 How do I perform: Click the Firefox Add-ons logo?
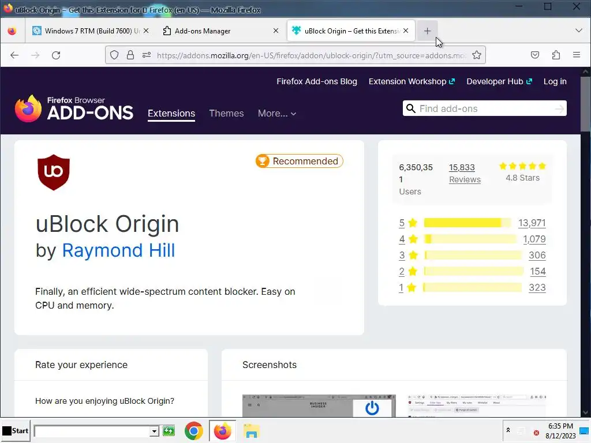point(74,108)
